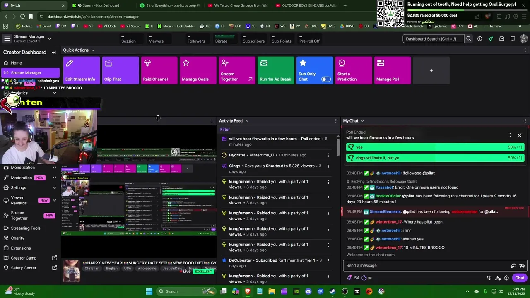Open options for Hydrate! wintertime_17 event
This screenshot has width=530, height=298.
point(328,155)
